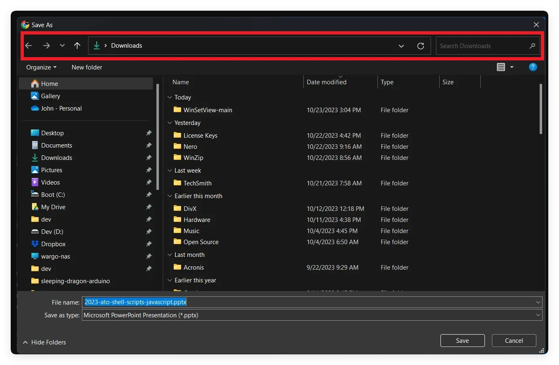
Task: Open the My Drive sidebar location
Action: click(x=54, y=207)
